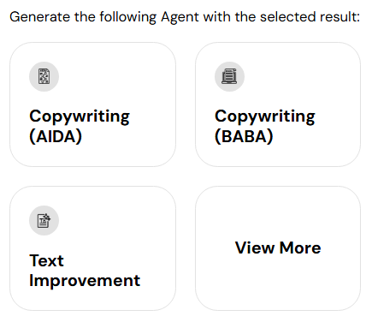The width and height of the screenshot is (372, 316).
Task: Click the Copywriting (BABA) typewriter icon
Action: (229, 76)
